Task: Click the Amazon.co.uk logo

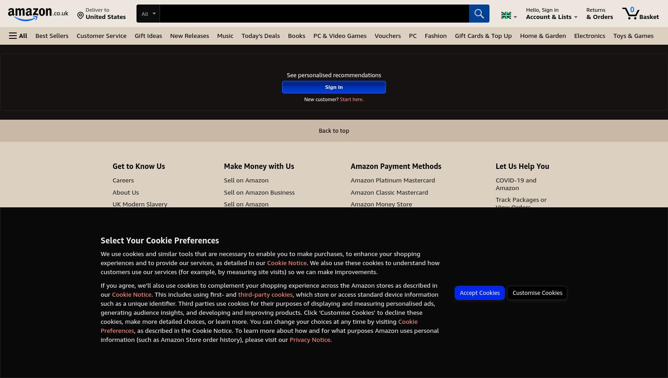Action: pos(38,14)
